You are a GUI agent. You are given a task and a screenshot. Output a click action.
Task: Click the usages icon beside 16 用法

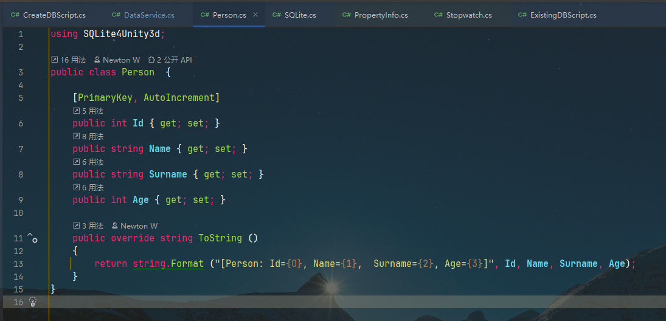click(x=54, y=60)
